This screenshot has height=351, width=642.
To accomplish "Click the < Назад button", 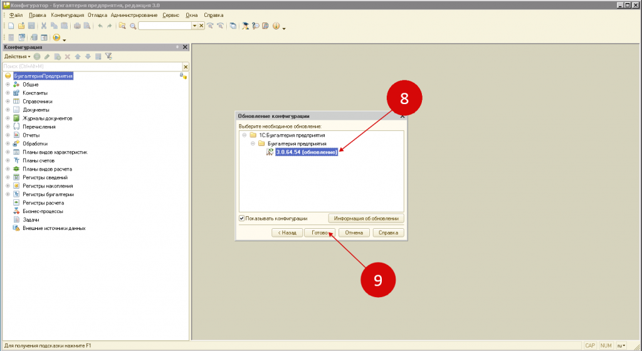I will [x=287, y=233].
